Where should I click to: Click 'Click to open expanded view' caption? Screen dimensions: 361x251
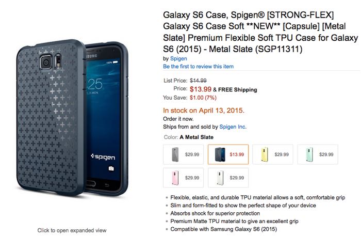coord(72,230)
